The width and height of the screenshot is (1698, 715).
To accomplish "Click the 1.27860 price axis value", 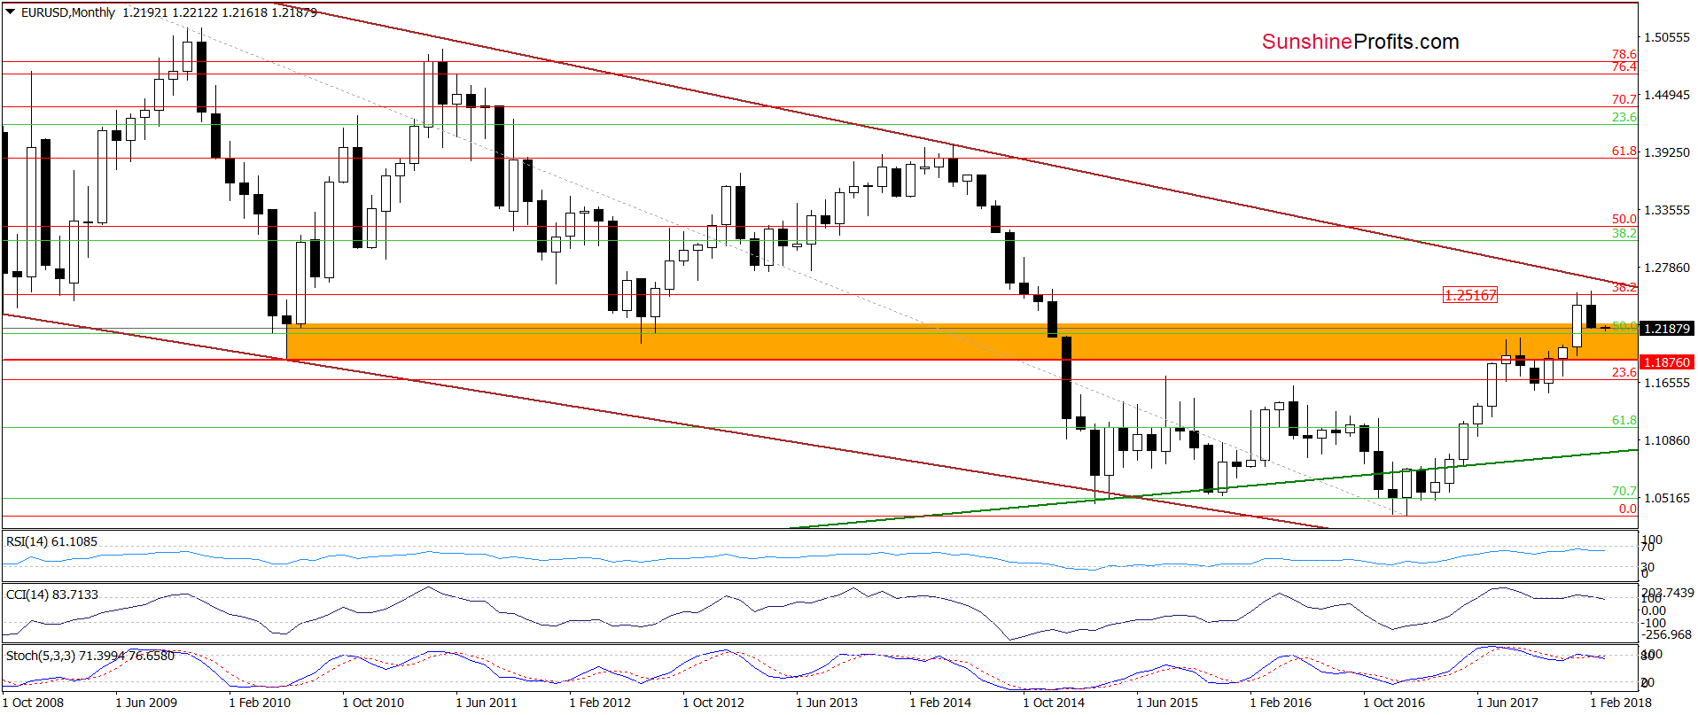I will point(1667,268).
